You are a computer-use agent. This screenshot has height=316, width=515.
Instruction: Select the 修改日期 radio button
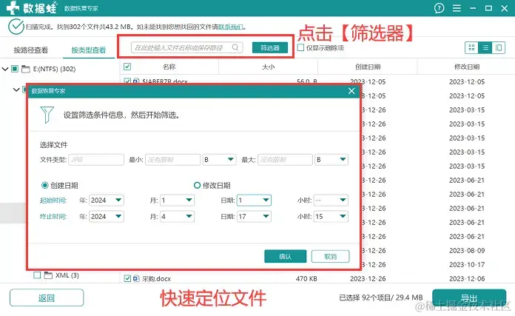click(197, 185)
